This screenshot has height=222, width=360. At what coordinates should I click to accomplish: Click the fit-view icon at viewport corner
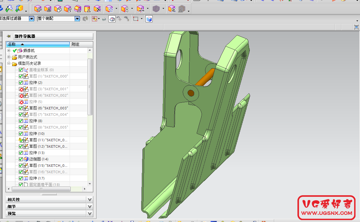356,27
